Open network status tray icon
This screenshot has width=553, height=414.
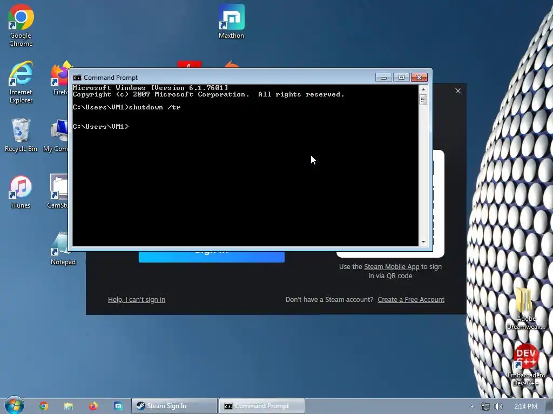point(485,406)
